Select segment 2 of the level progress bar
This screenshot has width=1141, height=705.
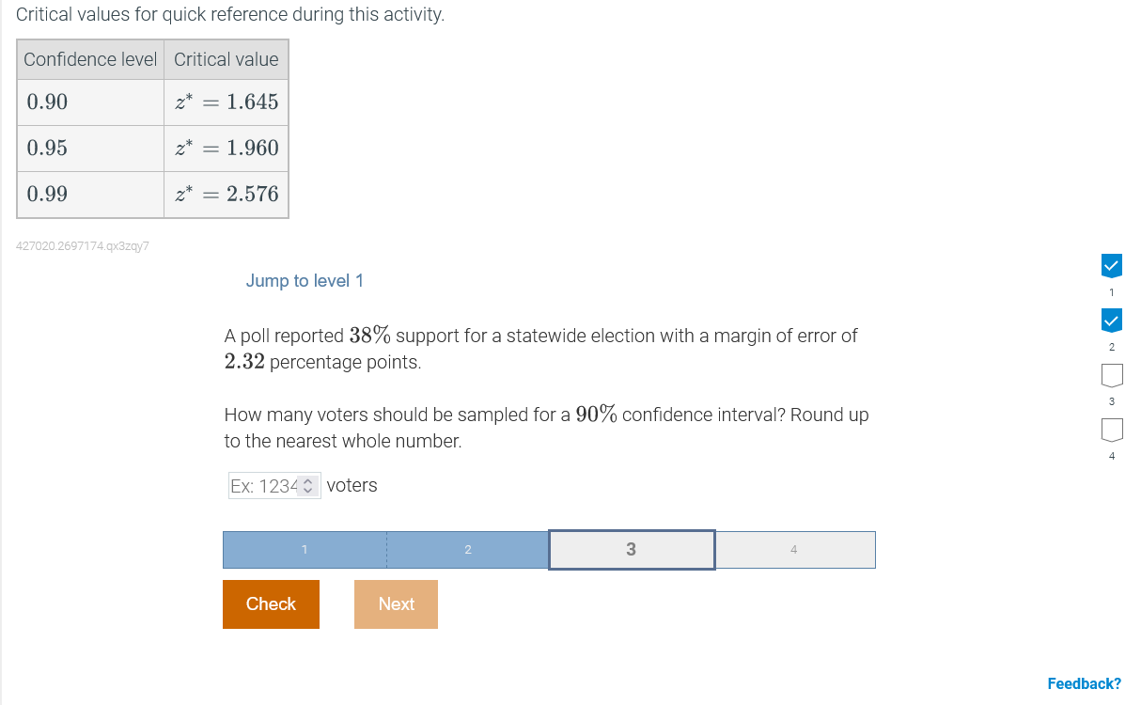pyautogui.click(x=467, y=549)
